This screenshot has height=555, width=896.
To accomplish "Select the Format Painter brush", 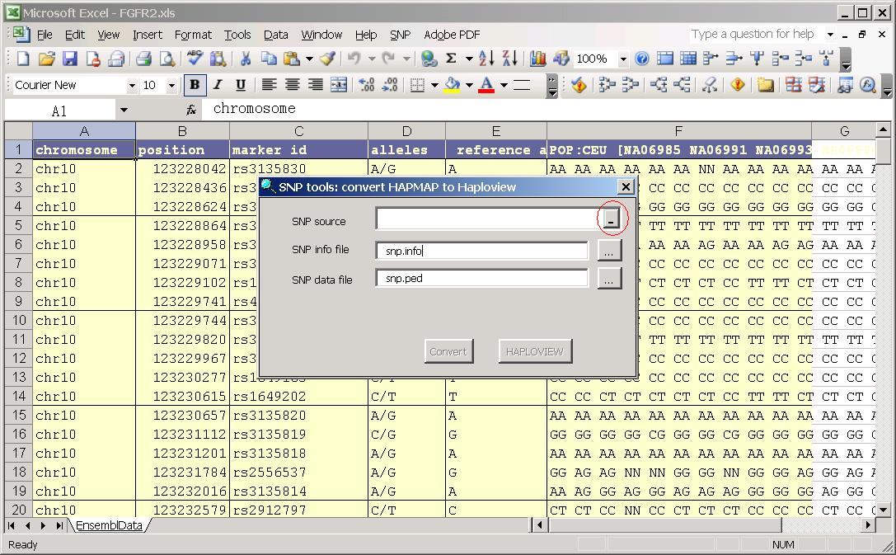I will pos(327,59).
